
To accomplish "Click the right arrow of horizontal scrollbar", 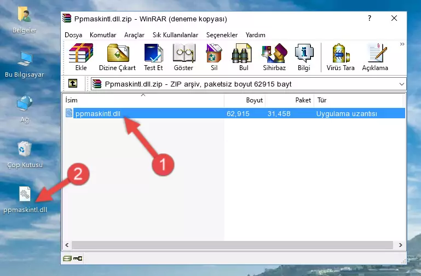I will tap(400, 245).
